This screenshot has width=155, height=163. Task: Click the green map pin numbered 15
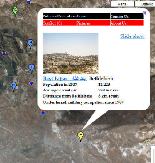15,11
